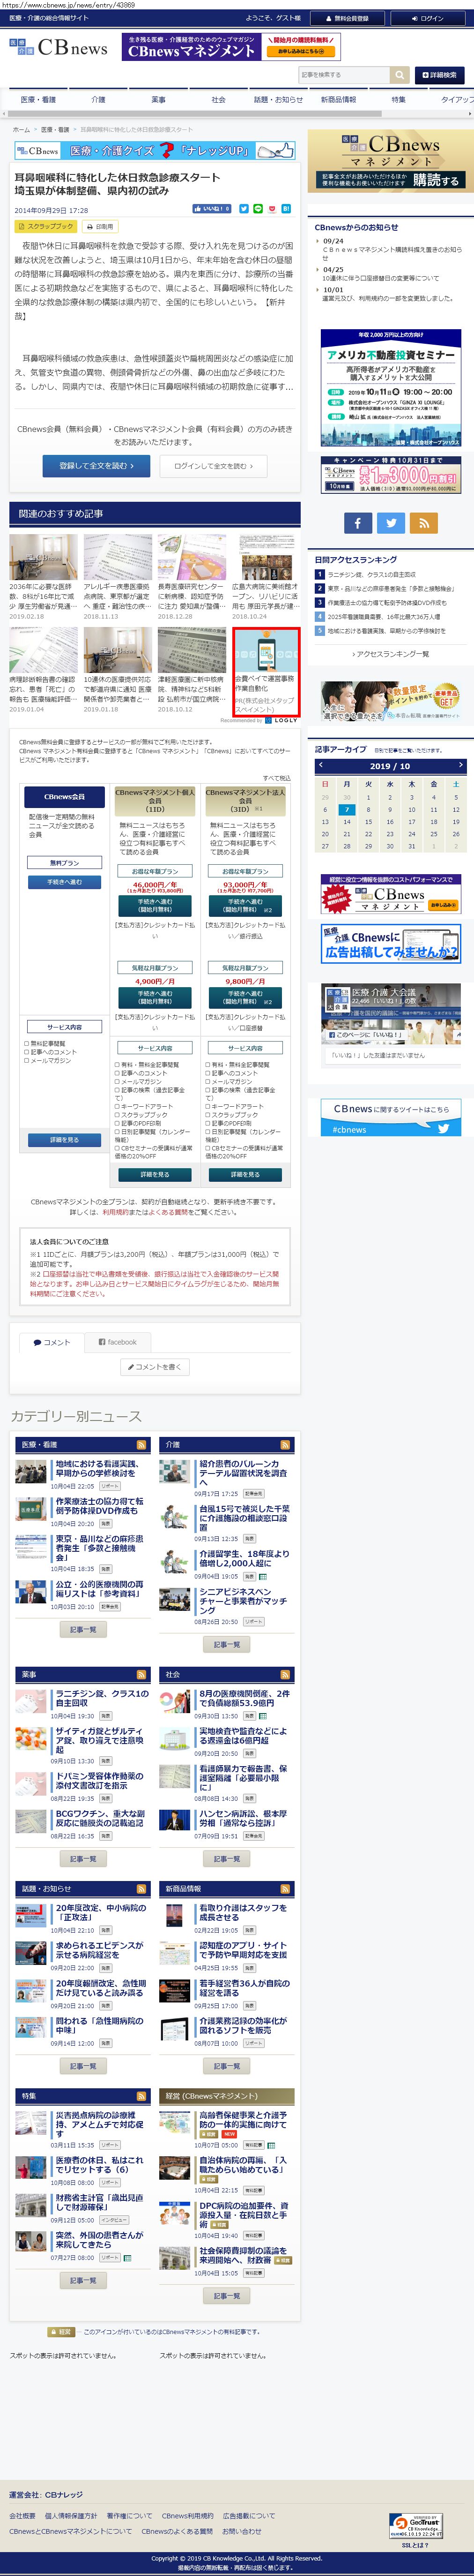Click the 医療・看護 breadcrumb link

tap(55, 130)
